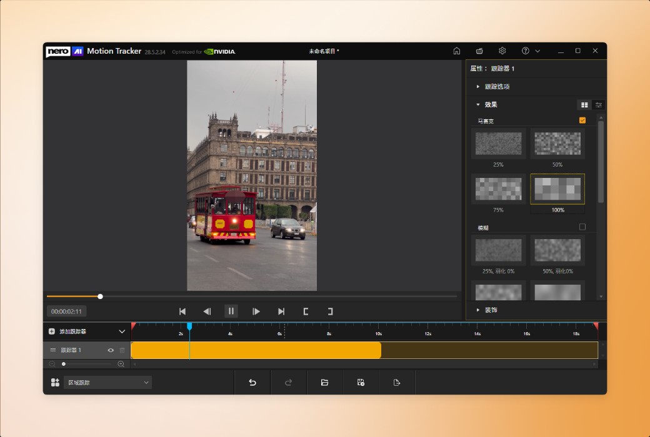
Task: Pause the video playback
Action: click(x=231, y=311)
